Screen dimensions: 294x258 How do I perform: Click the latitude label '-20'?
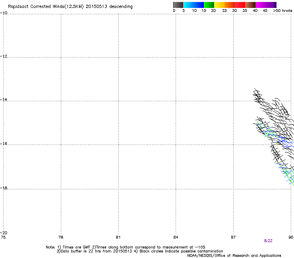pos(4,233)
